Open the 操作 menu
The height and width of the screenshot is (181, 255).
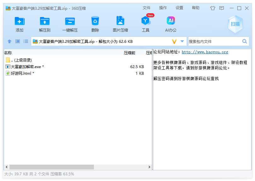[x=163, y=8]
